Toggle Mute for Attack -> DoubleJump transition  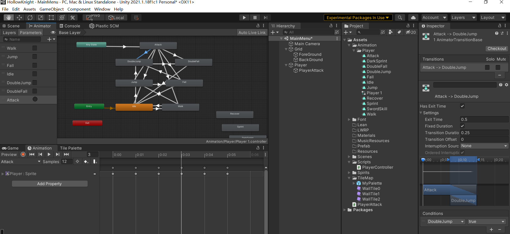(498, 67)
